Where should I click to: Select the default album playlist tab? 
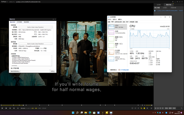click(x=157, y=8)
